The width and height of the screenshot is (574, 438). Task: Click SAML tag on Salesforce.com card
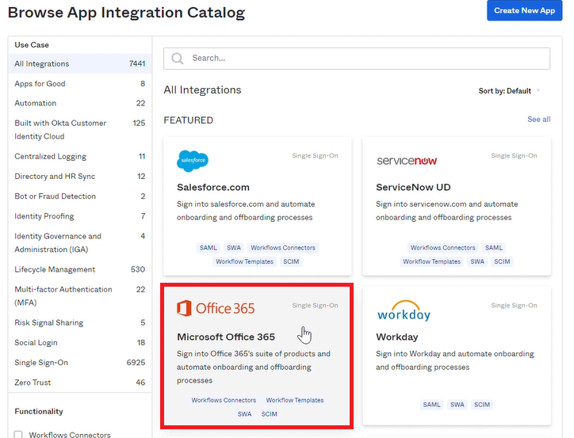pos(209,248)
